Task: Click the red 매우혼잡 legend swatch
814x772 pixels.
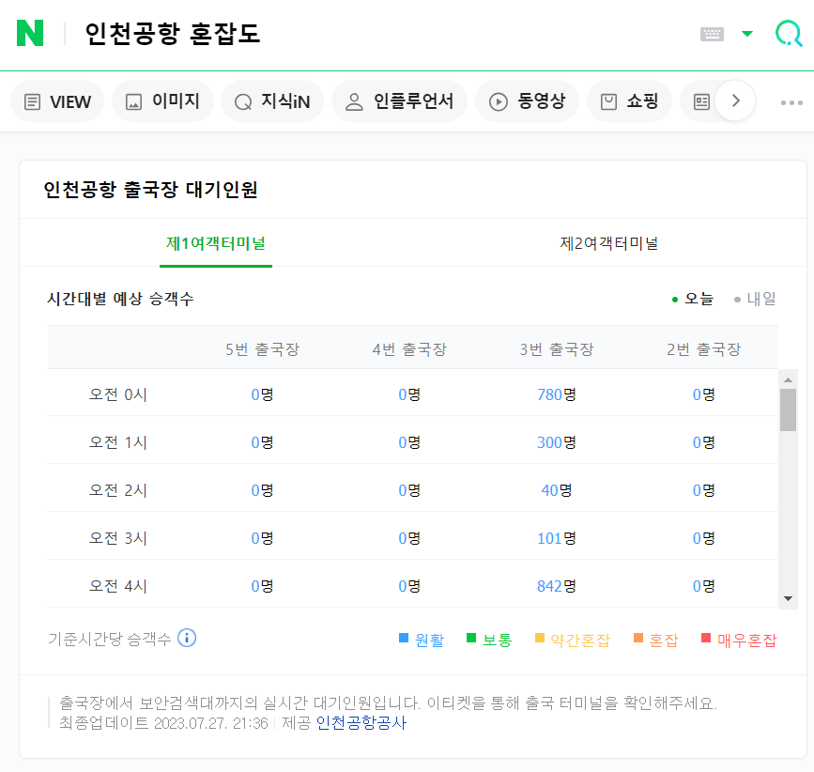Action: pos(706,638)
